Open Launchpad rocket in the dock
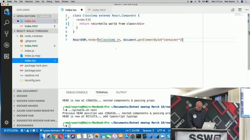250x140 pixels. pos(49,136)
